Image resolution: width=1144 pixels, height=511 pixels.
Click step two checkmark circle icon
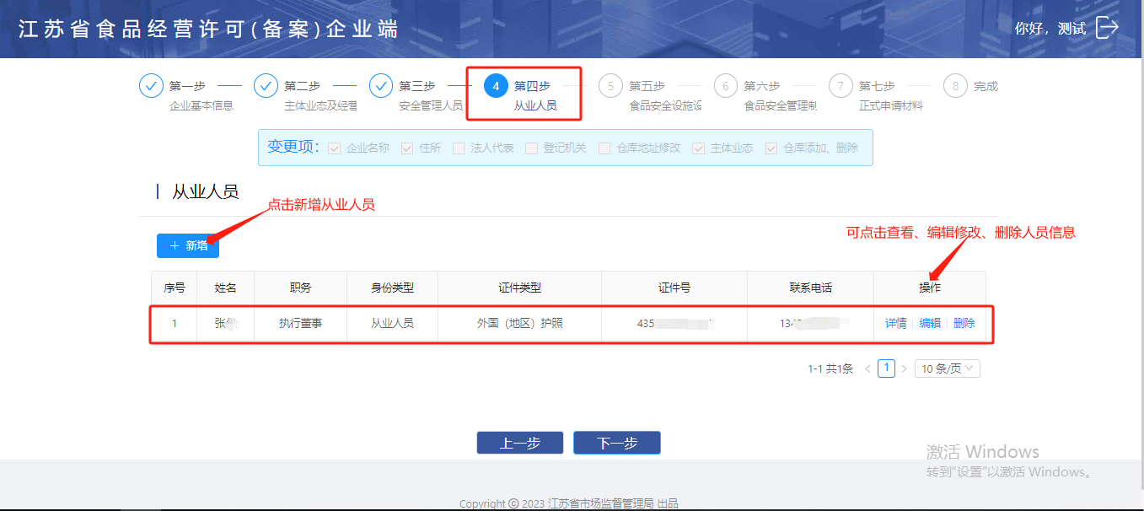pyautogui.click(x=266, y=86)
